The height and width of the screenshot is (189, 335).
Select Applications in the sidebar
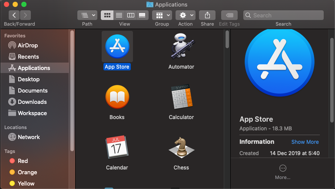[x=35, y=68]
